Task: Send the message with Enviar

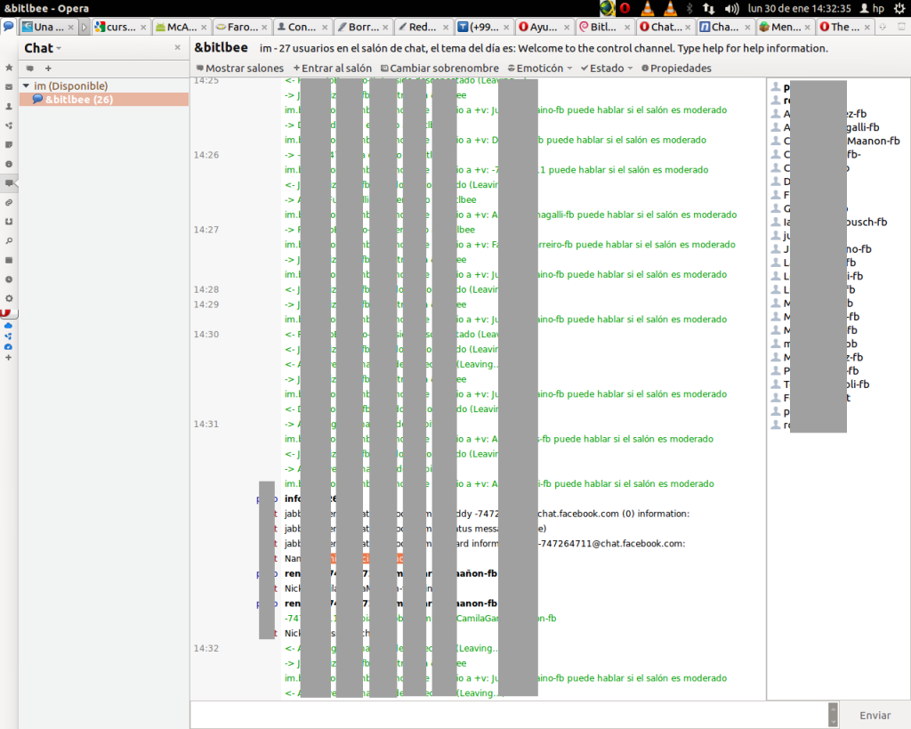Action: point(875,716)
